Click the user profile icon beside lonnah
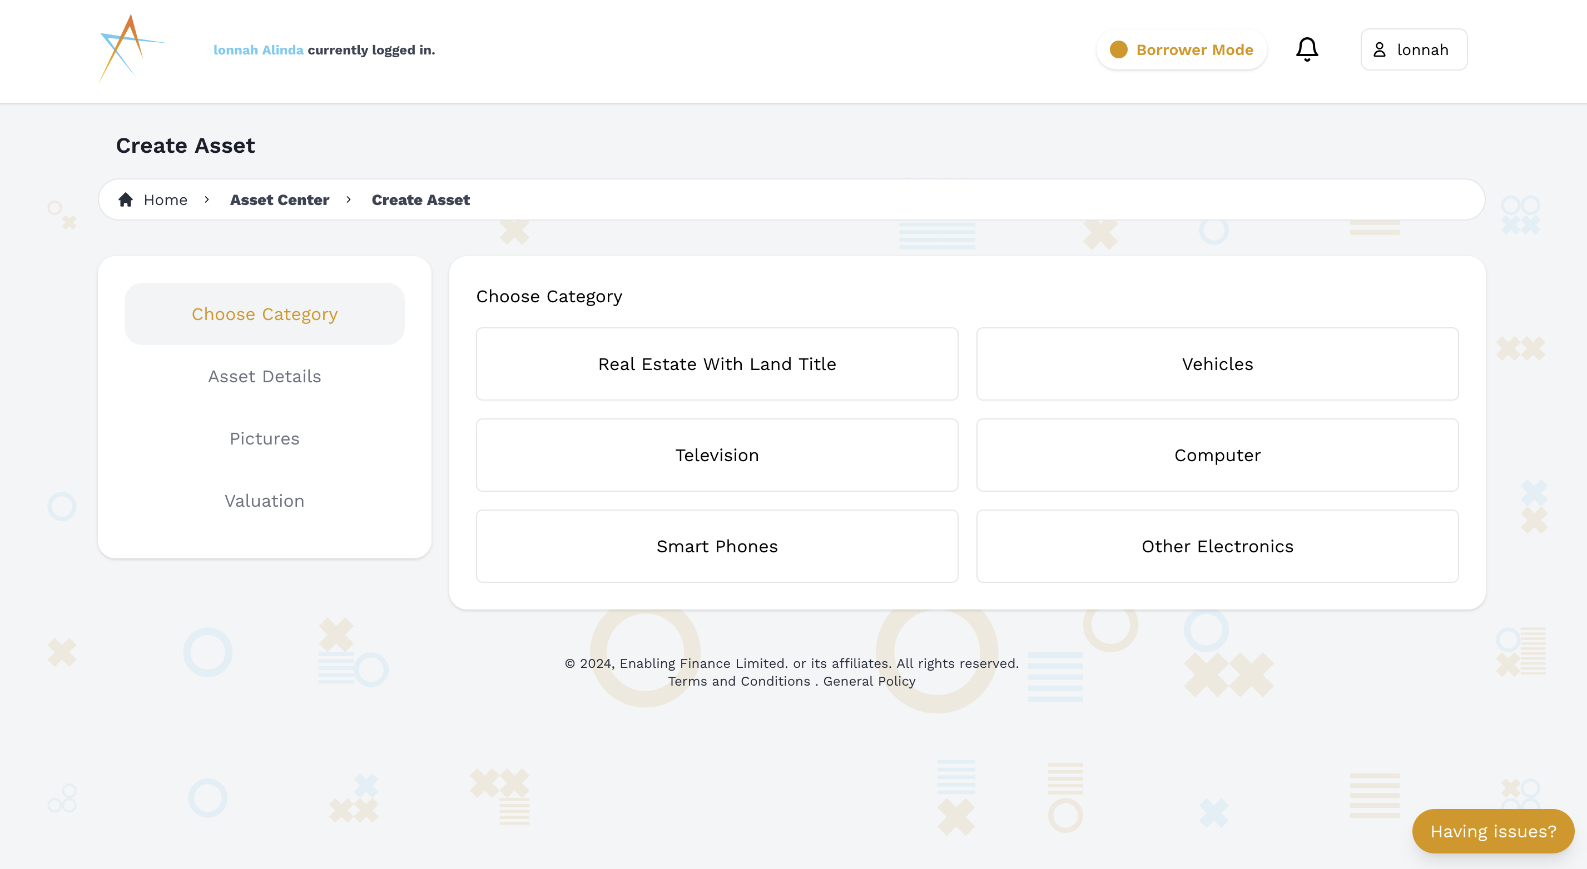 (1381, 49)
